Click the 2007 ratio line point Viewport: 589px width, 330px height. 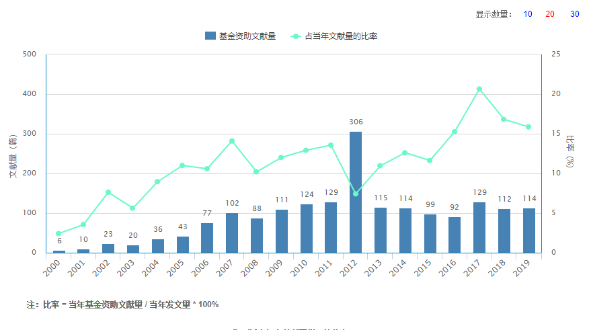[232, 141]
